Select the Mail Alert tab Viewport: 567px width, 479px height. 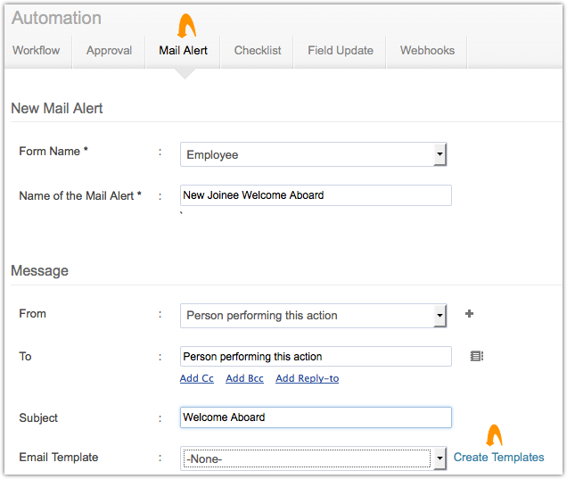click(183, 51)
